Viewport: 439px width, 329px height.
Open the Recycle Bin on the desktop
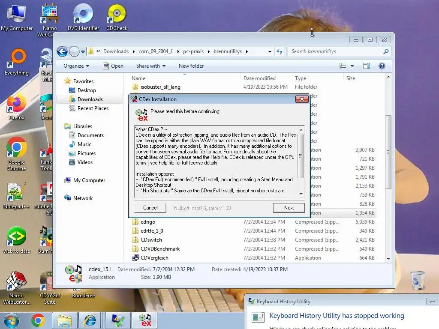point(418,280)
